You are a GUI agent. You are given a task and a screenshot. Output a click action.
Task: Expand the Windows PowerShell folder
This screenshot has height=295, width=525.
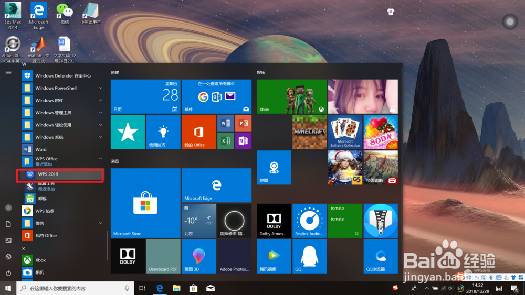[x=63, y=88]
